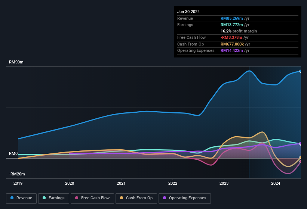The image size is (307, 209).
Task: Click the Cash From Op row label in tooltip
Action: pyautogui.click(x=190, y=44)
